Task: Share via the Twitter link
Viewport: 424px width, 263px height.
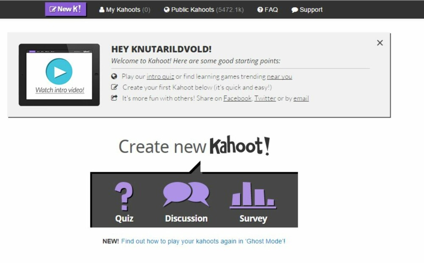Action: [x=265, y=98]
